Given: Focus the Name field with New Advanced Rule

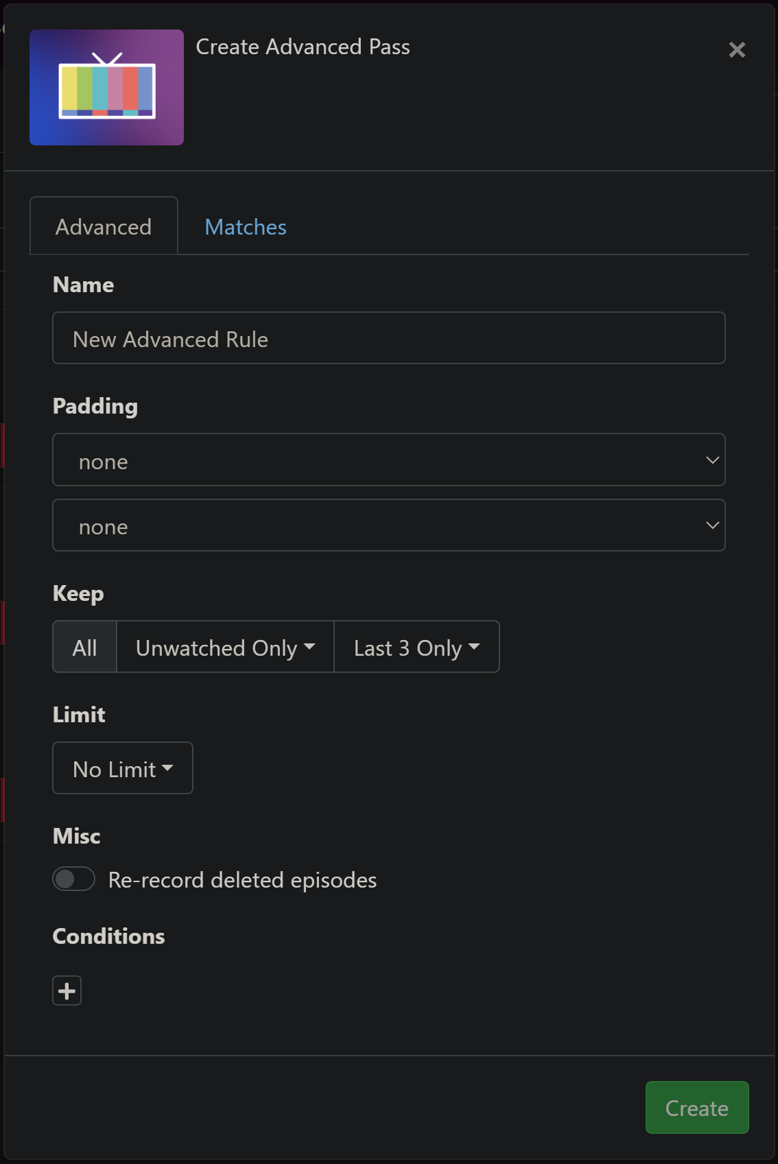Looking at the screenshot, I should coord(388,339).
